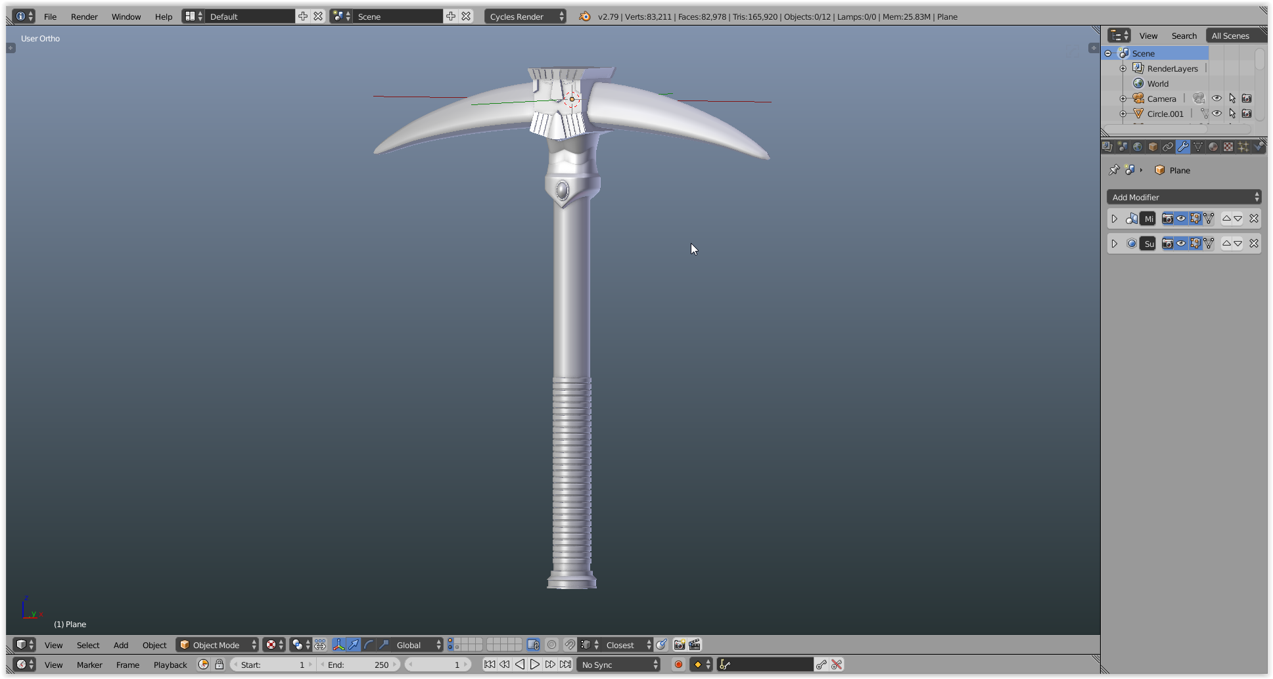Open the Playback menu in timeline

[170, 665]
